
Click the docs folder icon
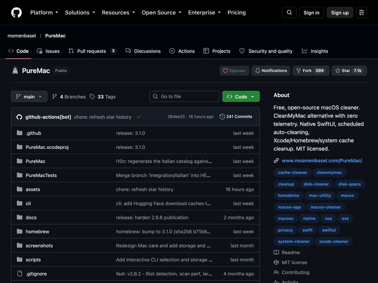(19, 217)
